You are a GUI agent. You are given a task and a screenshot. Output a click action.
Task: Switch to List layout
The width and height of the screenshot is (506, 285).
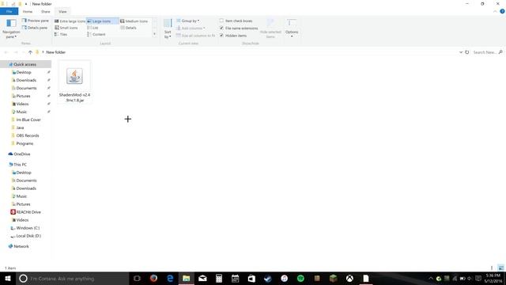click(93, 28)
